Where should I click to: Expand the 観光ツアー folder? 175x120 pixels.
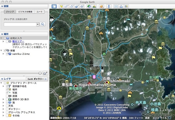(3, 41)
